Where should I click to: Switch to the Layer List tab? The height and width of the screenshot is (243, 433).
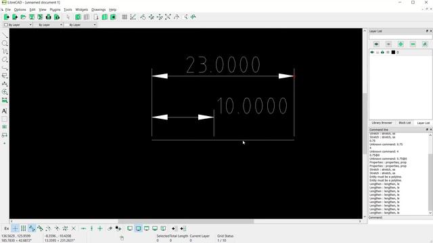(x=423, y=123)
